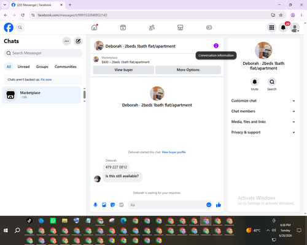The height and width of the screenshot is (245, 307).
Task: Attach a photo with image icon
Action: (x=104, y=205)
